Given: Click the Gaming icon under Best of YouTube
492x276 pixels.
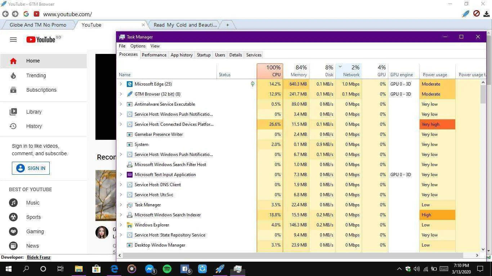Looking at the screenshot, I should tap(13, 231).
